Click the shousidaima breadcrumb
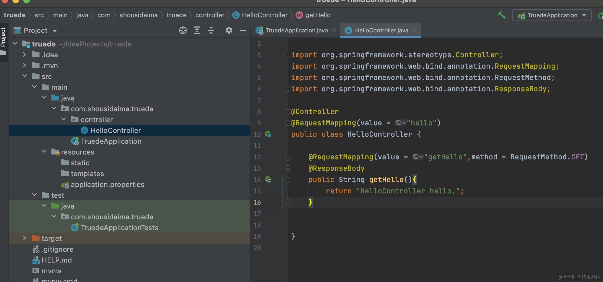The height and width of the screenshot is (282, 603). tap(139, 15)
